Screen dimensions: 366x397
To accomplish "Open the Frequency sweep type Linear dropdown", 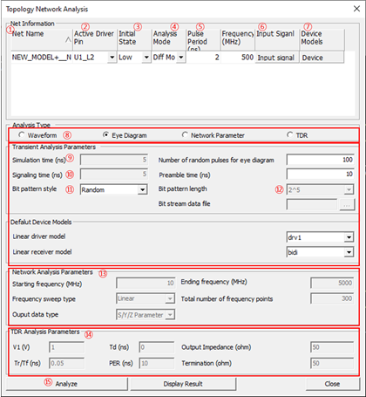I will (170, 298).
